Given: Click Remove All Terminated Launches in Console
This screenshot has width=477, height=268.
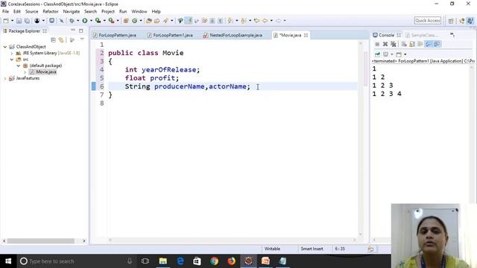Looking at the screenshot, I should coord(394,44).
